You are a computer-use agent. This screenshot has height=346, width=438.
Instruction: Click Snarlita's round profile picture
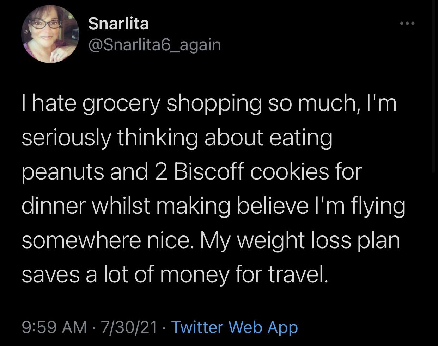tap(50, 34)
